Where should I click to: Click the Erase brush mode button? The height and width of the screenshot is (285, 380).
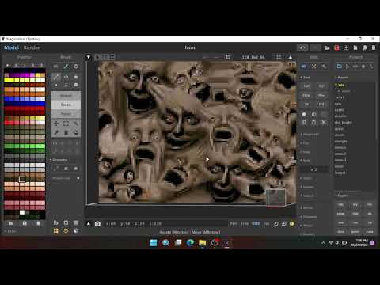(66, 104)
